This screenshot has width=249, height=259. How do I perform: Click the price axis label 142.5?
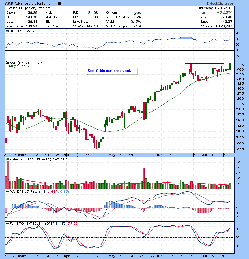pyautogui.click(x=240, y=65)
